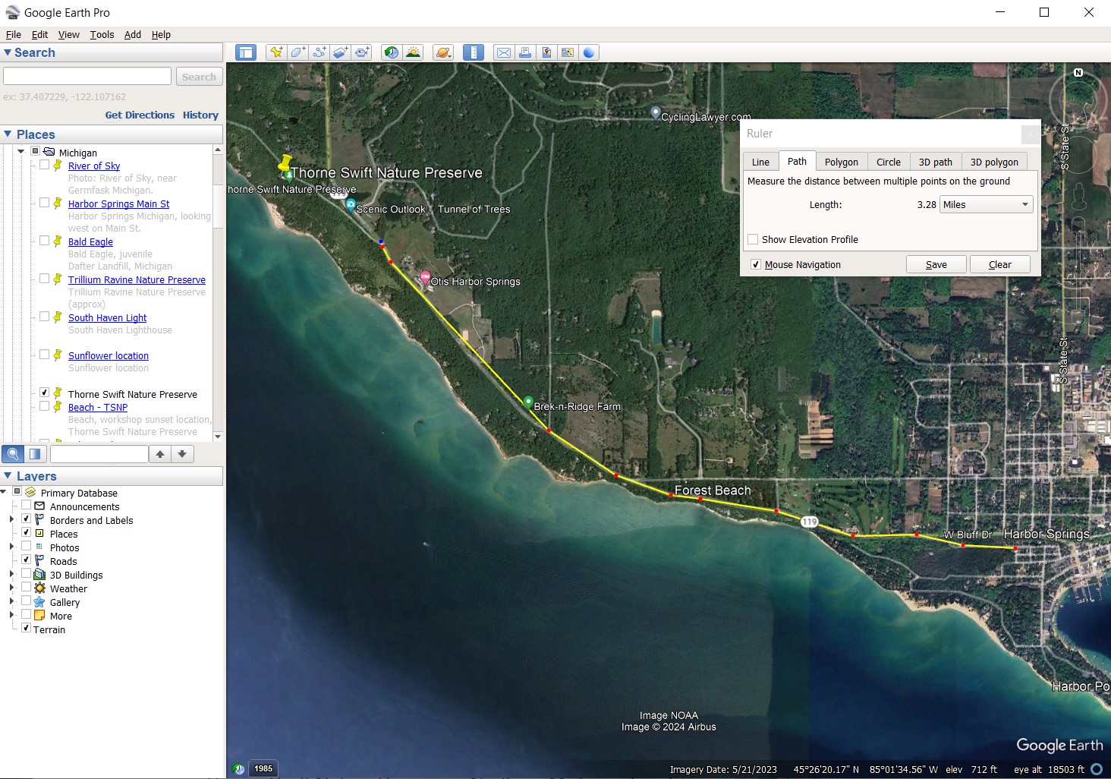Enable Show Elevation Profile checkbox

coord(753,239)
